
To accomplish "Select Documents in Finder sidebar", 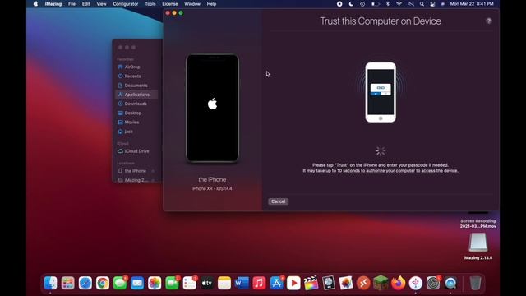I will point(136,86).
